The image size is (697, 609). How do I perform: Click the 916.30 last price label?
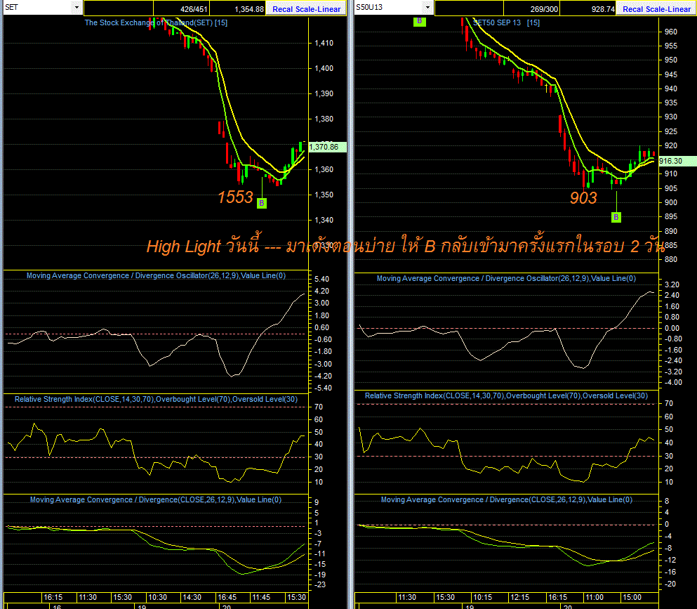pos(677,161)
